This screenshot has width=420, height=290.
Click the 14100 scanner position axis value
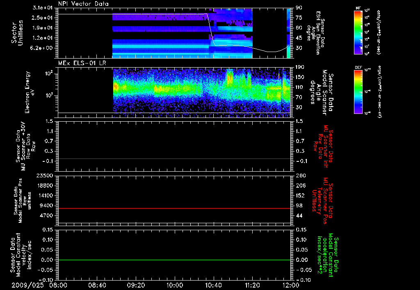tap(45, 195)
